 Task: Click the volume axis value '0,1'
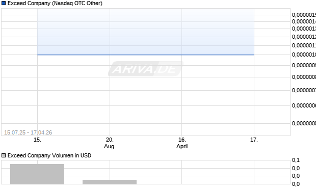tap(296, 160)
